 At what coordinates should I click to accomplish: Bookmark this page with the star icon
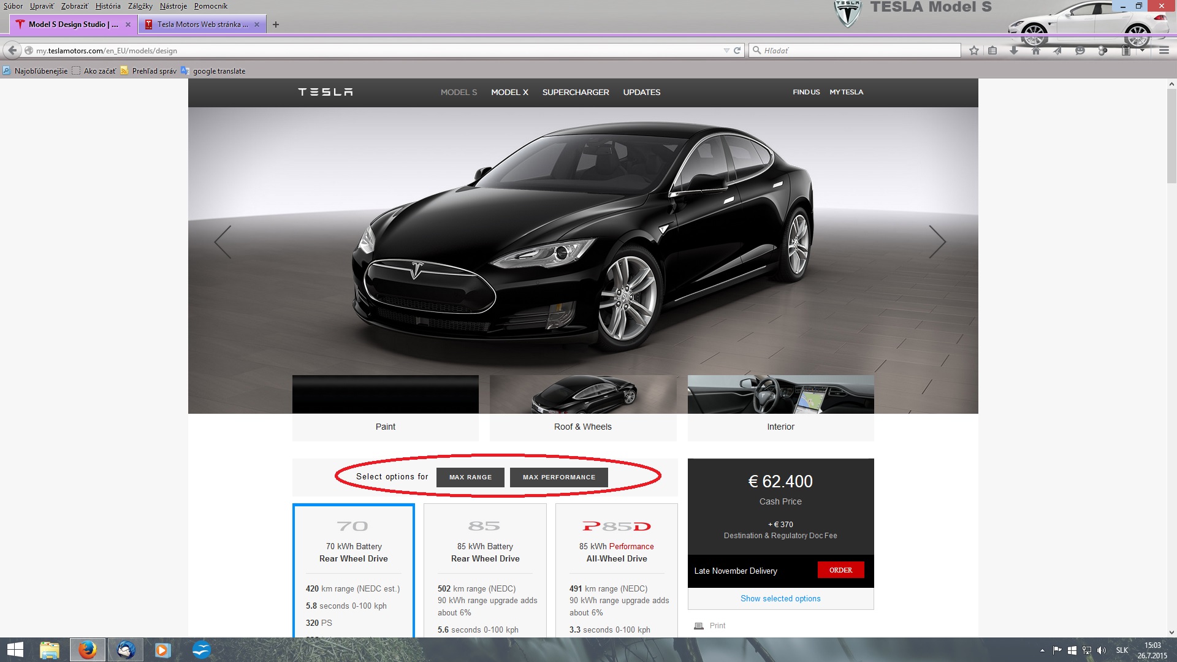point(974,50)
